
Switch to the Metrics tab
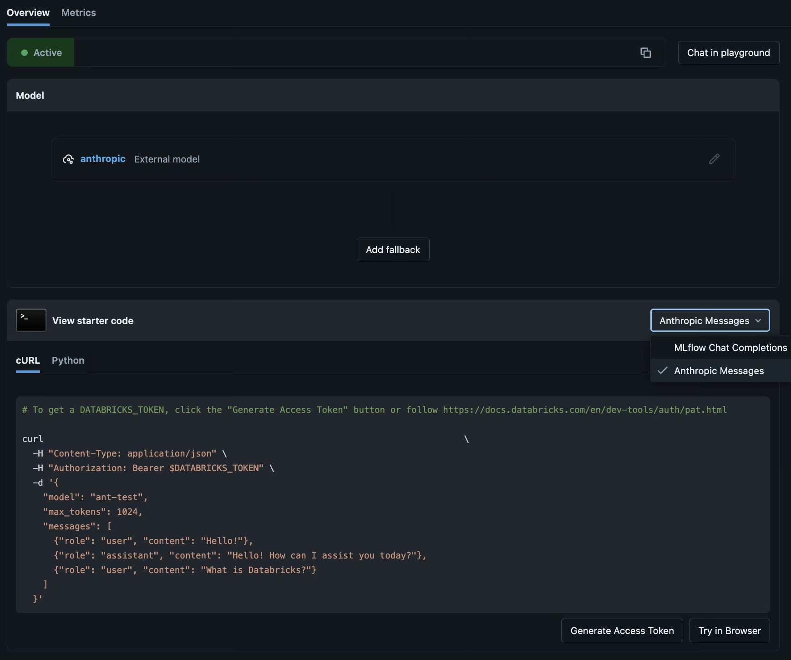(x=79, y=13)
